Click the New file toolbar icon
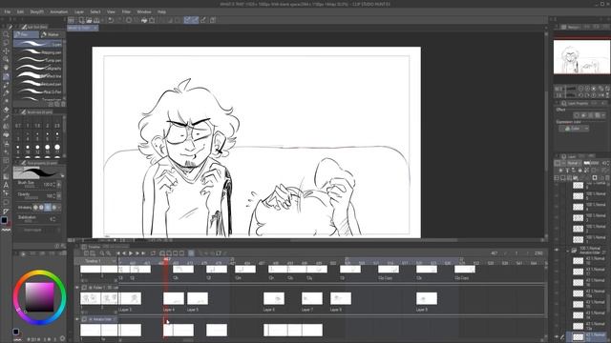This screenshot has width=611, height=343. [x=81, y=20]
